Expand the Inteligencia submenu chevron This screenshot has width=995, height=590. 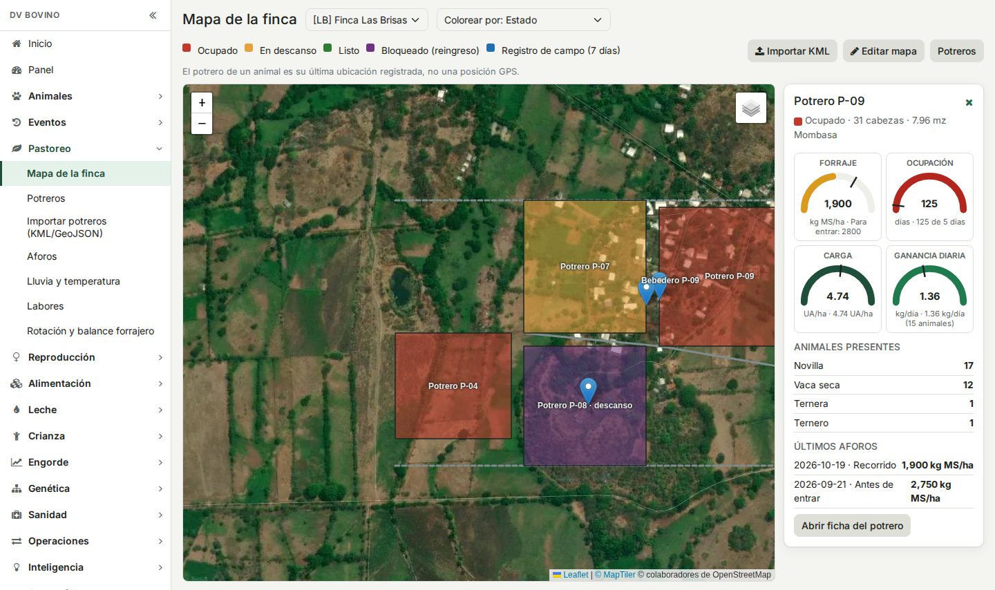pos(160,567)
